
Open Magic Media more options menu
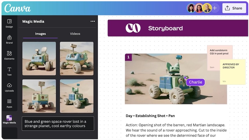[93, 21]
